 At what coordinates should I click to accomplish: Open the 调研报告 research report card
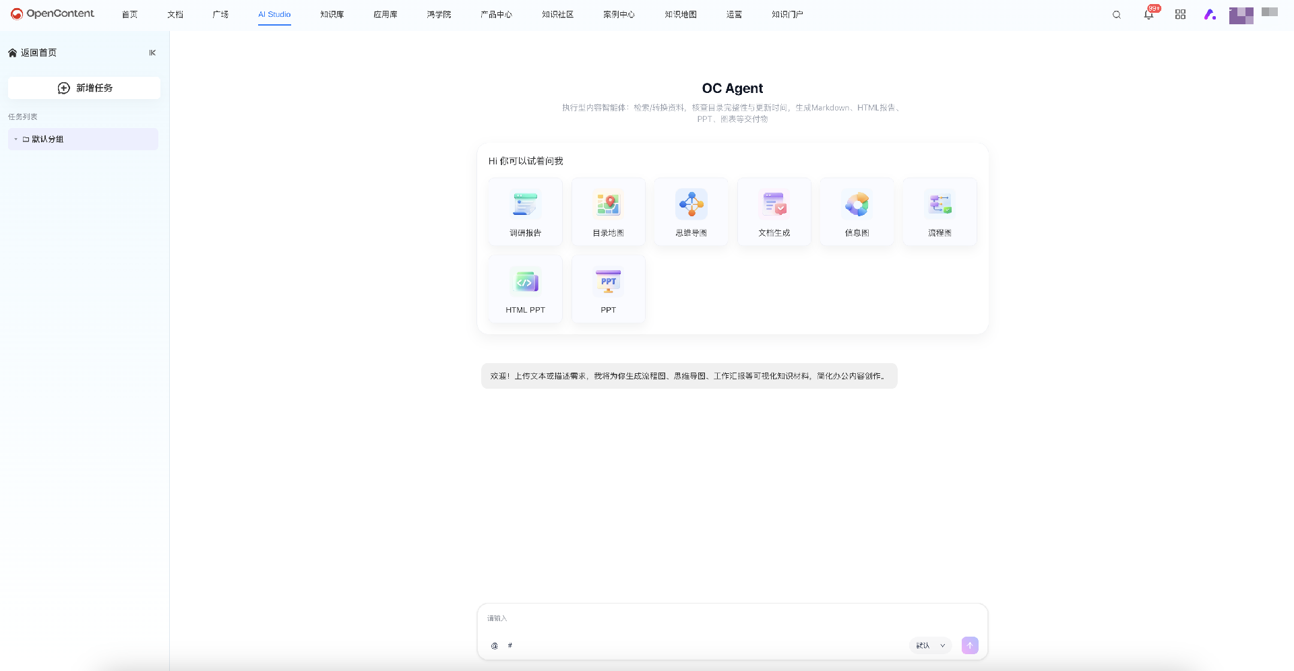click(525, 212)
